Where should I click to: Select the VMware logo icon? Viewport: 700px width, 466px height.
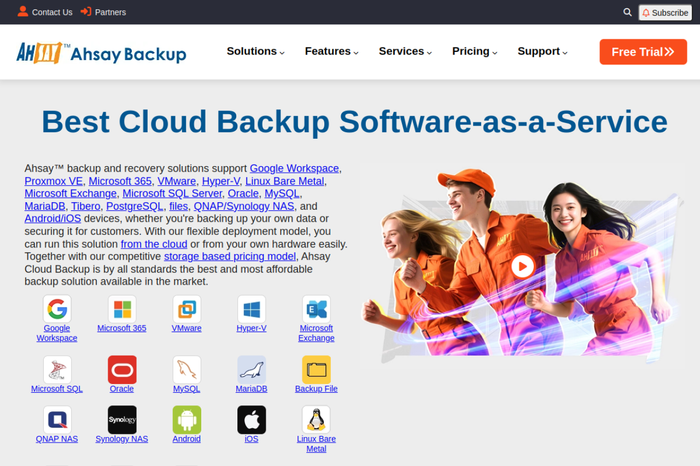point(186,309)
